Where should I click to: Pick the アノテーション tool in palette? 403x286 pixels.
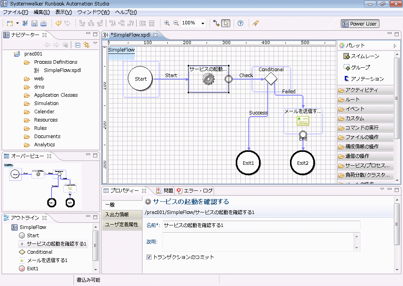[x=364, y=79]
